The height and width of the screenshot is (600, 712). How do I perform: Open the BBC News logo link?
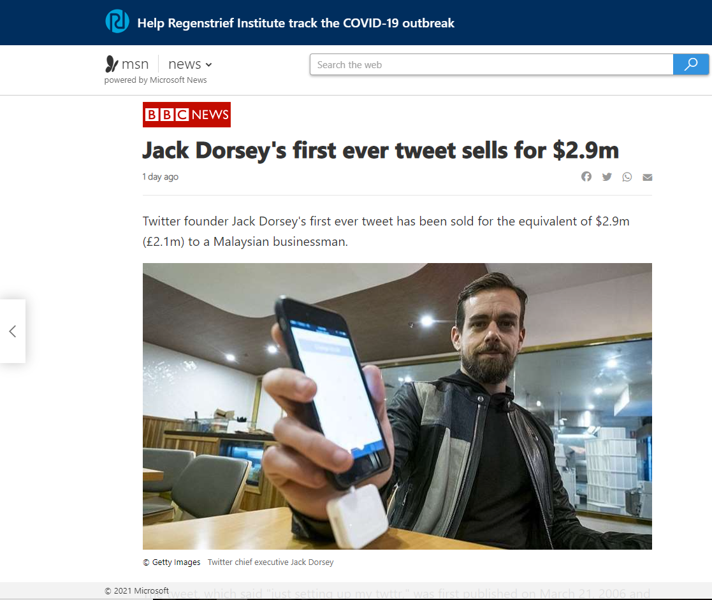click(x=187, y=115)
